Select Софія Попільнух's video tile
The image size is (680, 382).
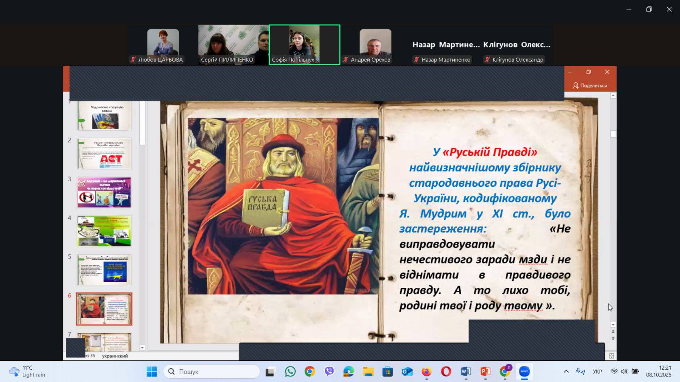coord(304,45)
